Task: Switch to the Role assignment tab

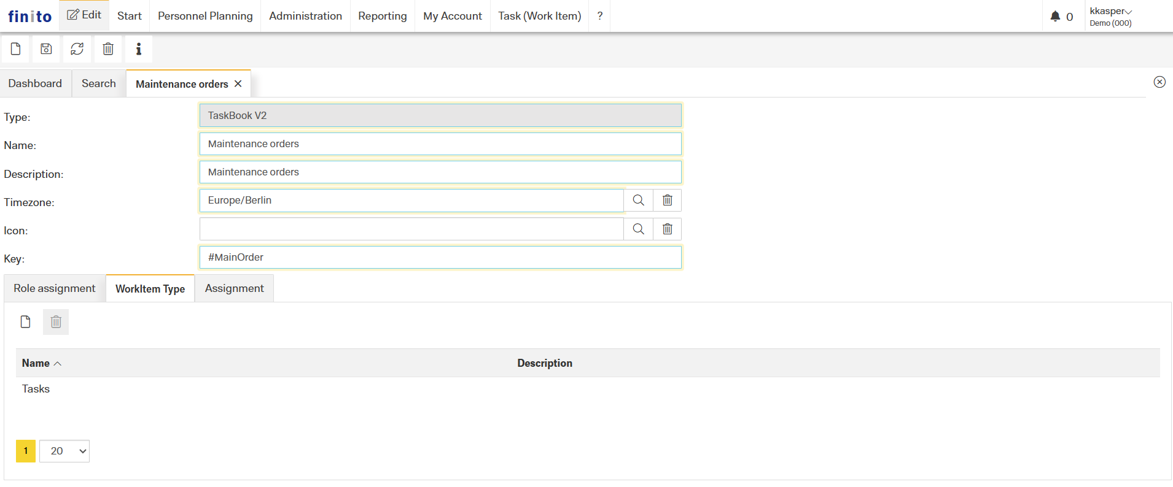Action: click(x=55, y=288)
